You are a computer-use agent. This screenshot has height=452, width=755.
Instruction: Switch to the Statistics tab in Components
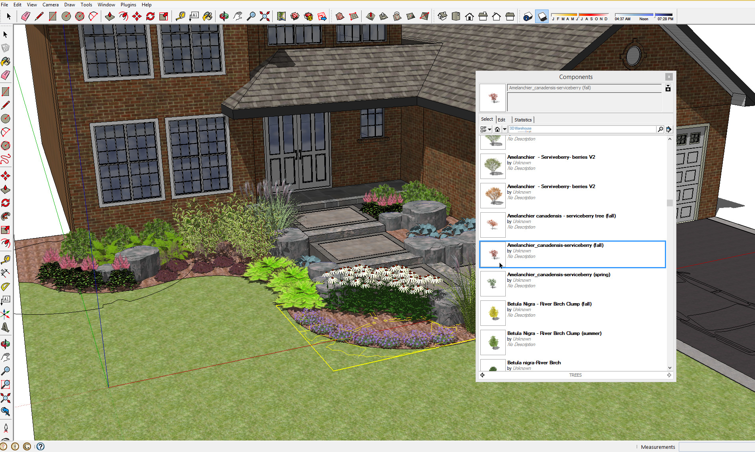[x=523, y=120]
